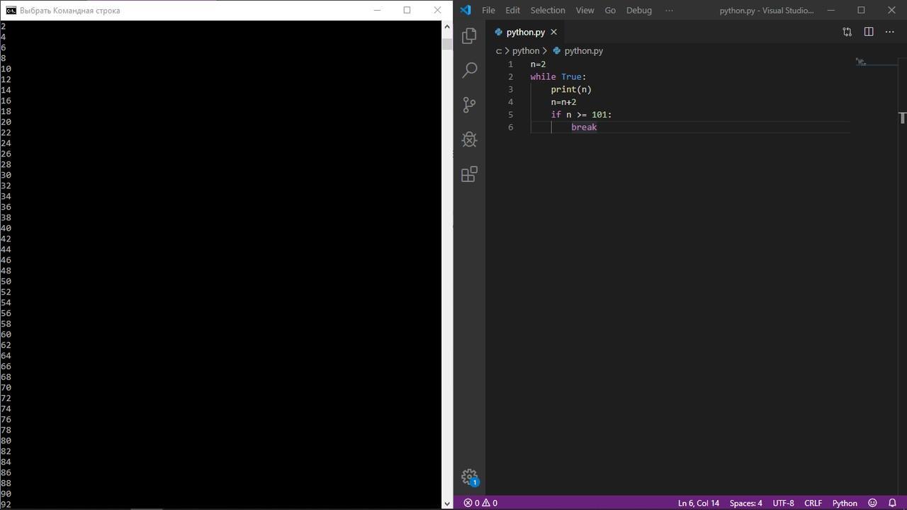The image size is (907, 510).
Task: Open the Manage gear at bottom of activity bar
Action: [469, 477]
